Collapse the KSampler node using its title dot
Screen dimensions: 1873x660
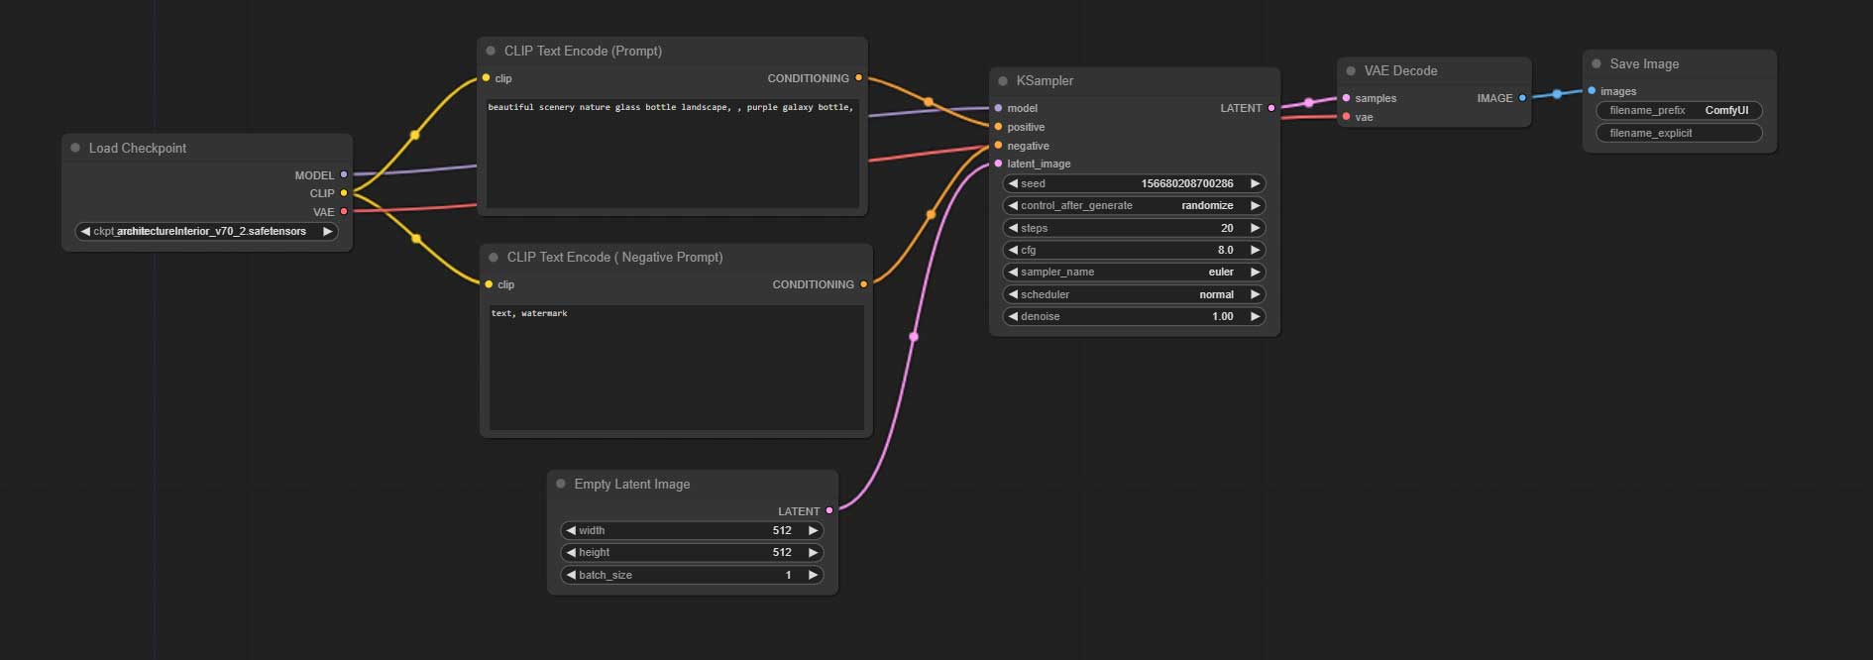pyautogui.click(x=1003, y=81)
